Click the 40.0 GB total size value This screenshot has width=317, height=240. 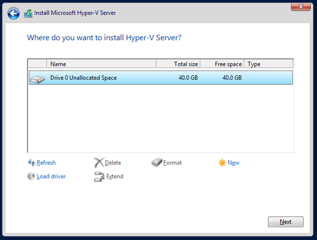coord(188,78)
